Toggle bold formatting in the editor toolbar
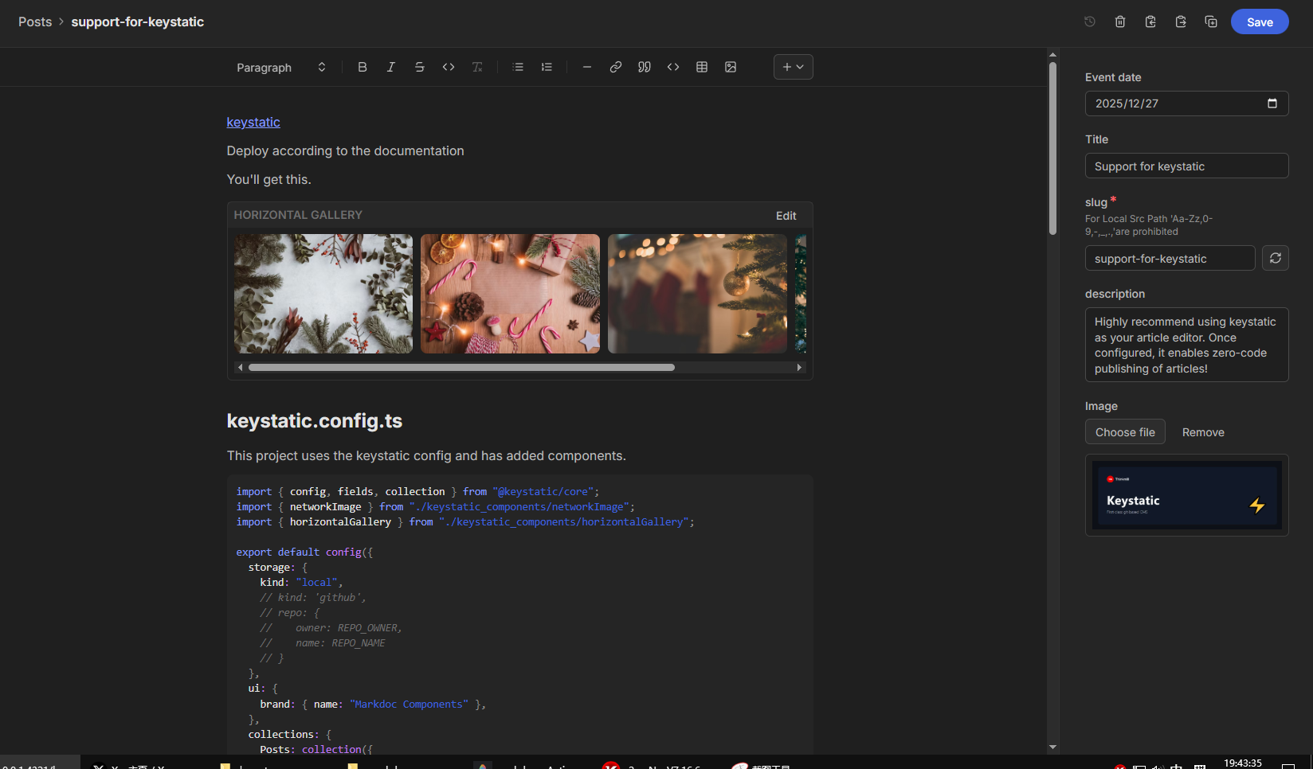 pos(363,67)
